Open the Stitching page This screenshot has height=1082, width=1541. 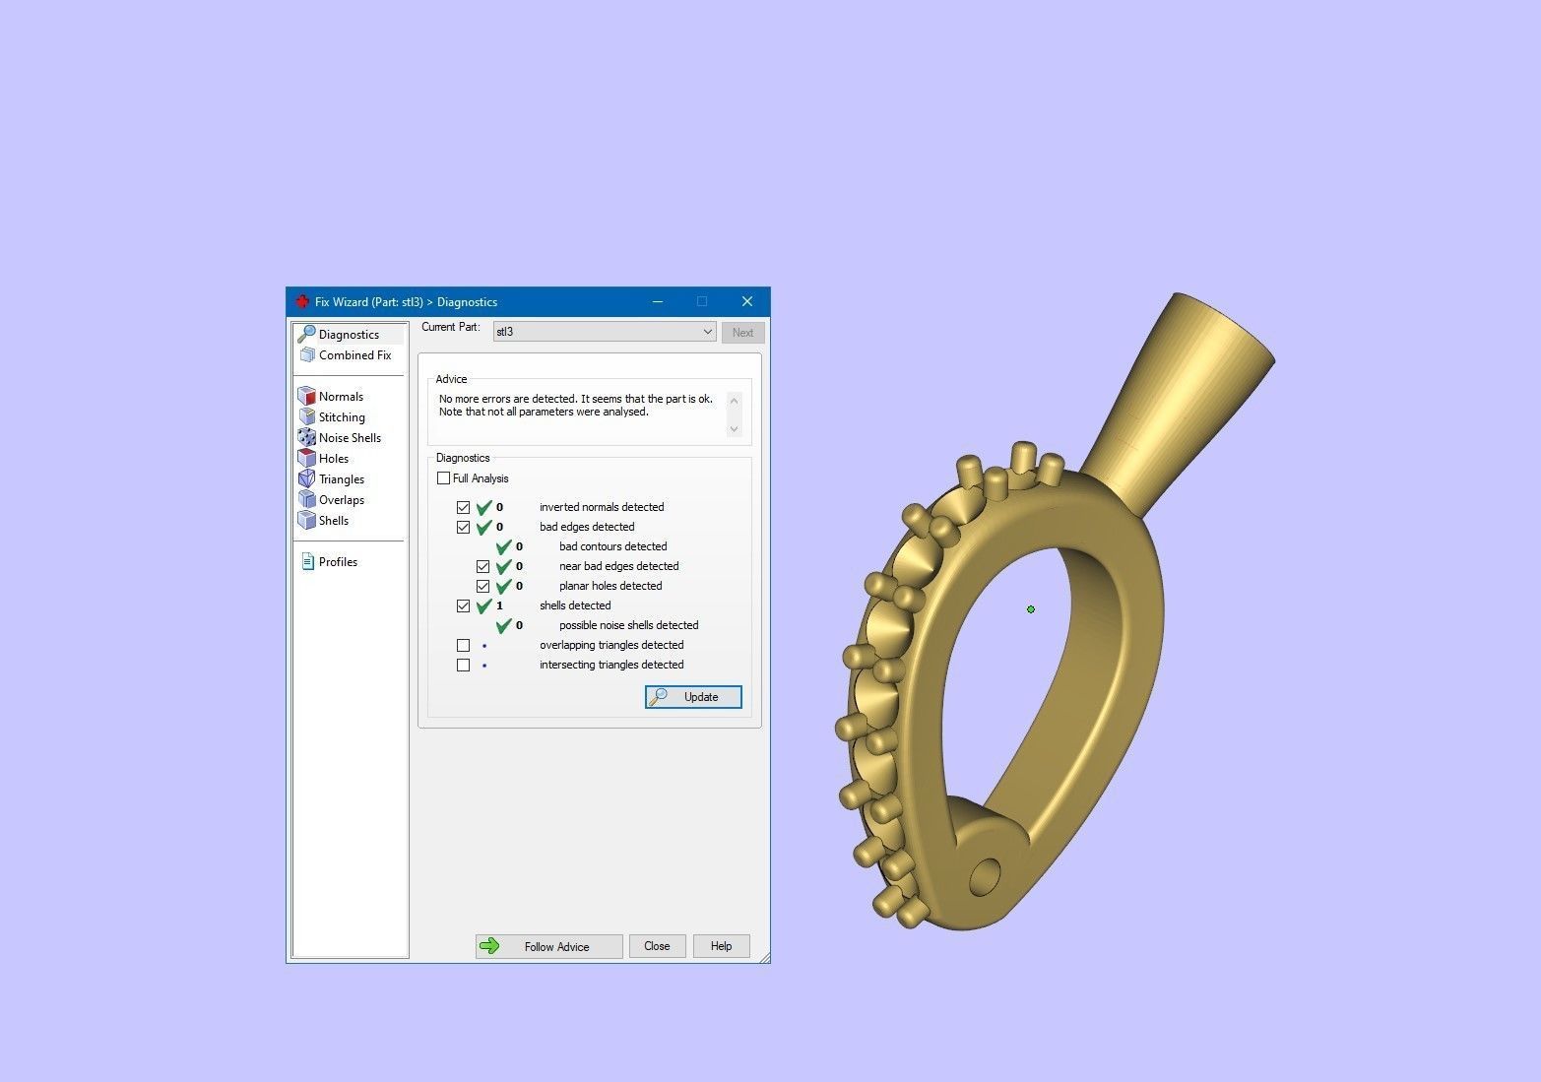coord(342,417)
